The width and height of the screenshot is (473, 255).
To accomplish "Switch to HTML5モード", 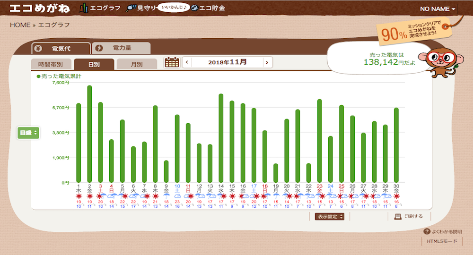I will [442, 241].
